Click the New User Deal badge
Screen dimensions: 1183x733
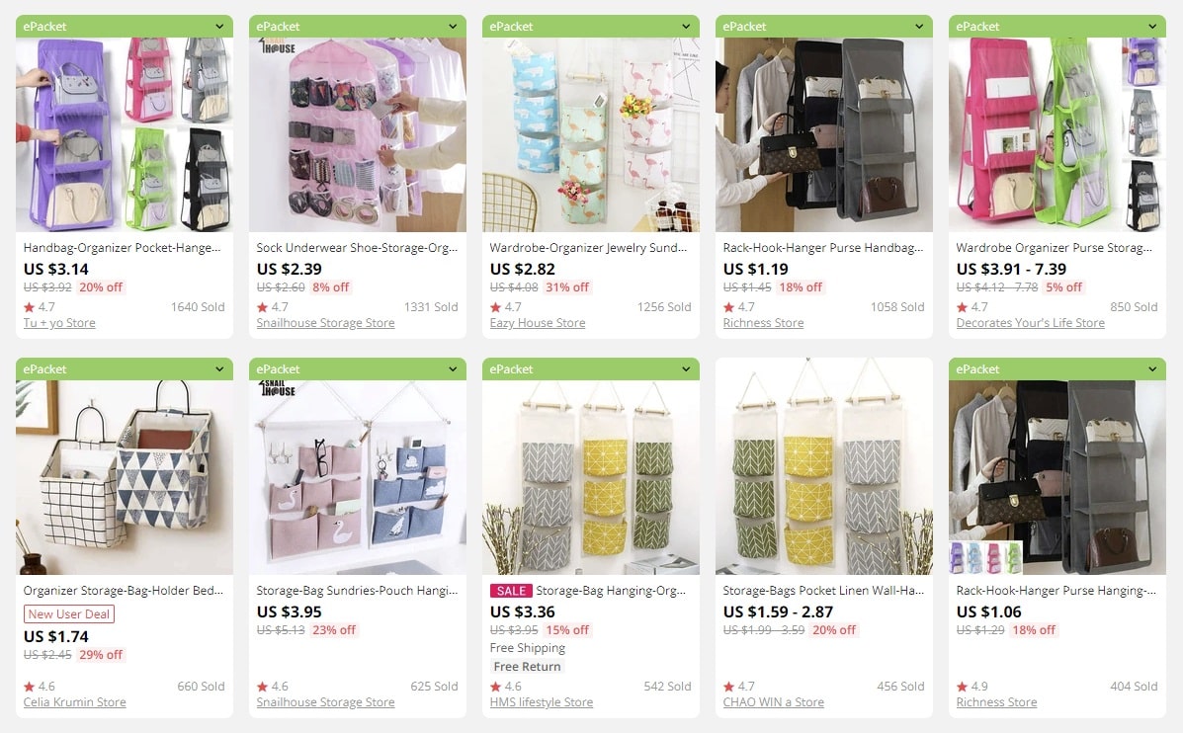coord(68,613)
